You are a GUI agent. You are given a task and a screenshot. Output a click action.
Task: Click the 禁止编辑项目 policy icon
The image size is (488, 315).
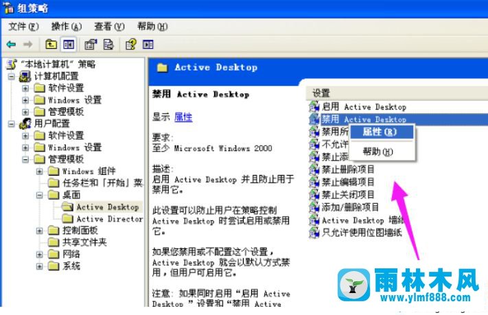tap(314, 182)
